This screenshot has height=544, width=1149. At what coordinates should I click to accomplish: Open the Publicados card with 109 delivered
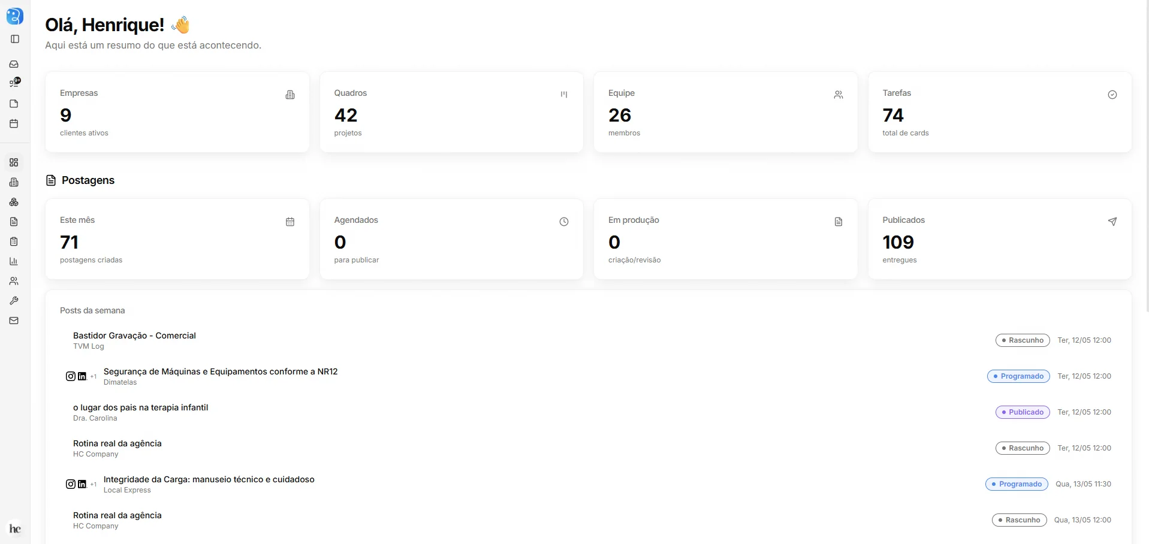coord(1000,239)
